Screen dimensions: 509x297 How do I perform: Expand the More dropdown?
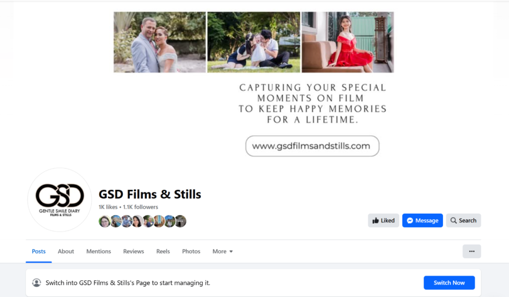point(223,251)
